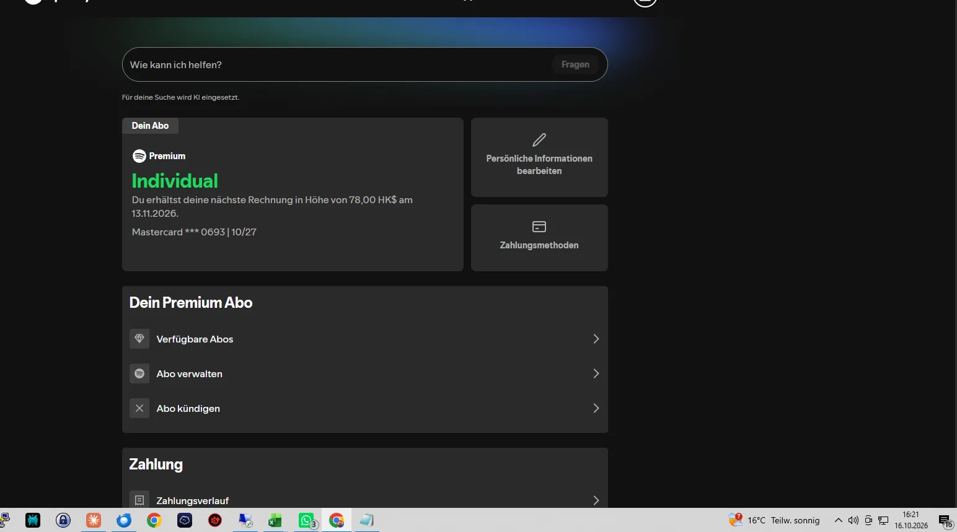The width and height of the screenshot is (957, 532).
Task: Open Zahlungsverlauf
Action: 365,499
